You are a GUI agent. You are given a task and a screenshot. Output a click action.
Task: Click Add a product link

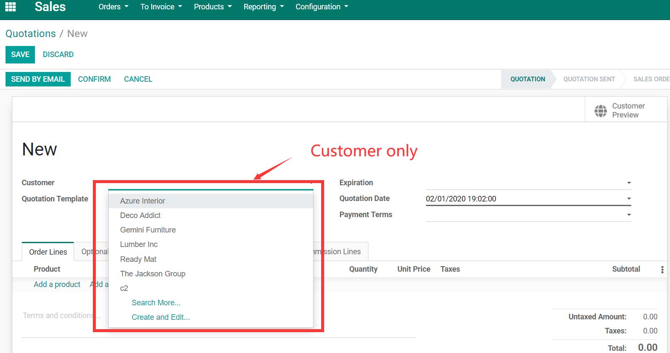click(x=57, y=284)
